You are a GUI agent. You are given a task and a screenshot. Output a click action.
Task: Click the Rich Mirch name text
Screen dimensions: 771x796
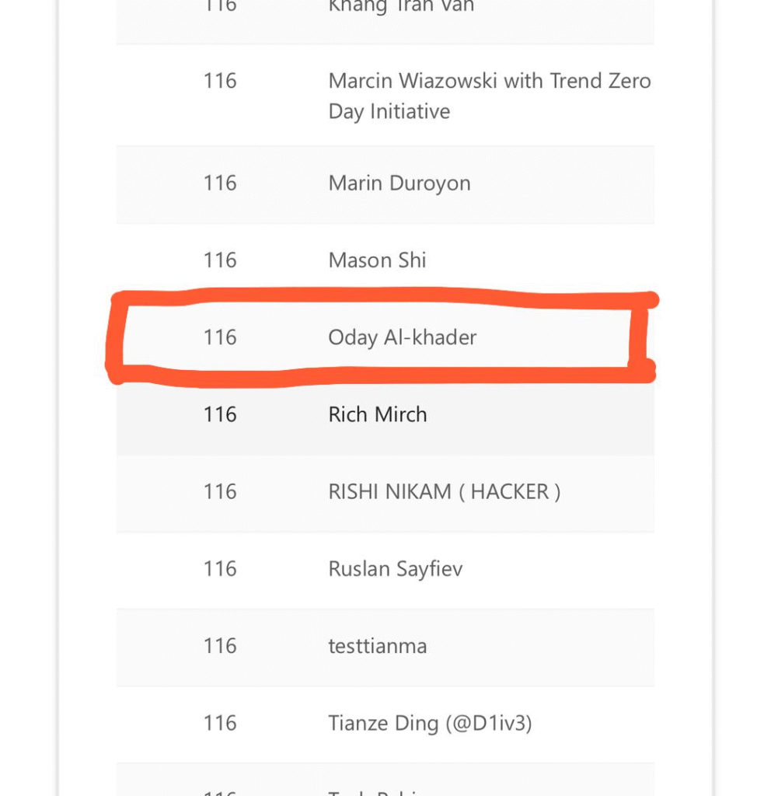[x=378, y=414]
